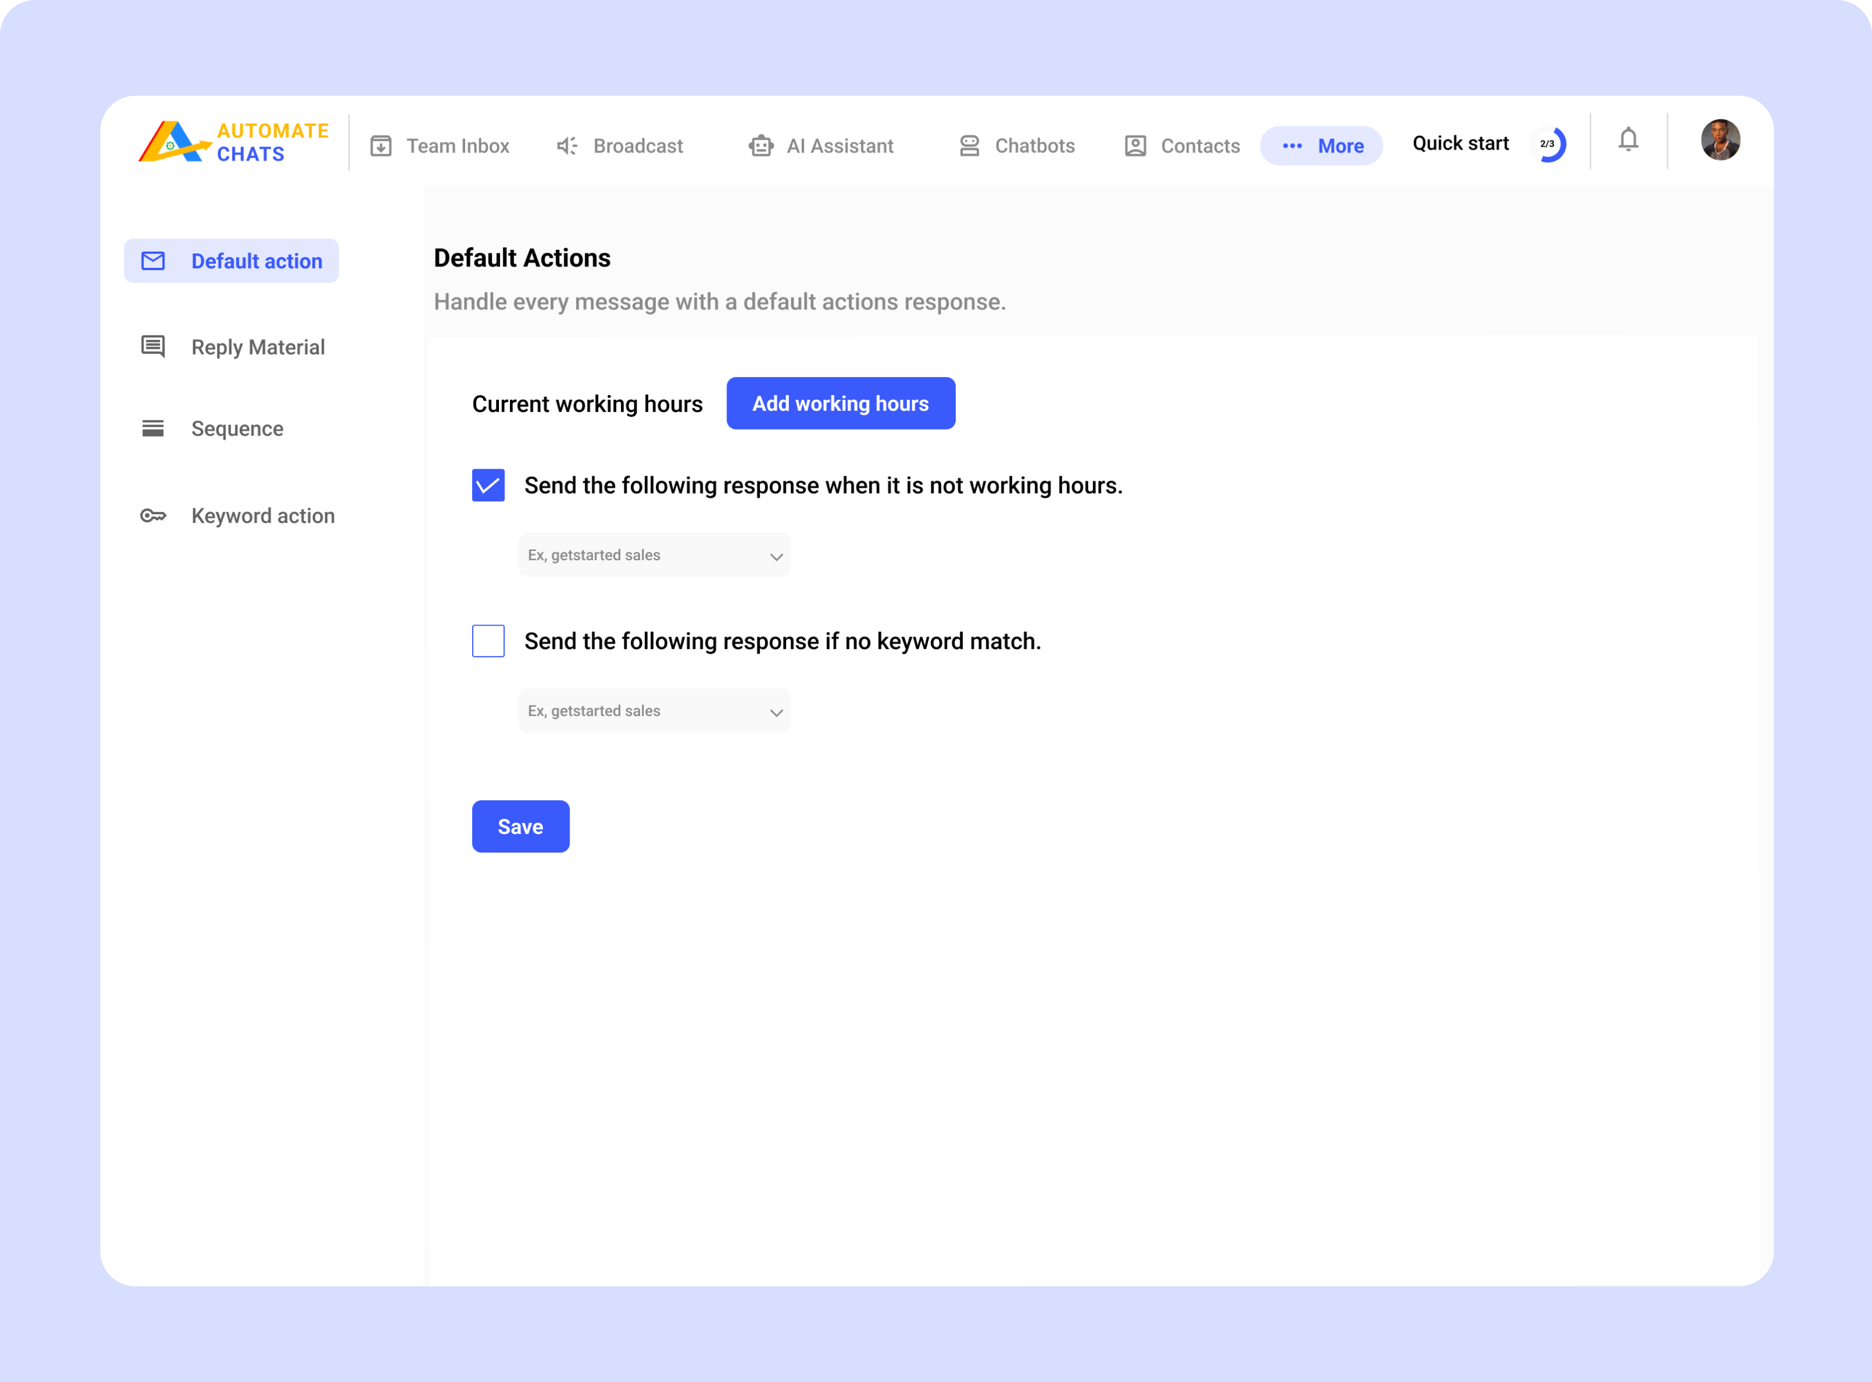Click the AI Assistant robot icon
The image size is (1872, 1382).
click(x=760, y=146)
